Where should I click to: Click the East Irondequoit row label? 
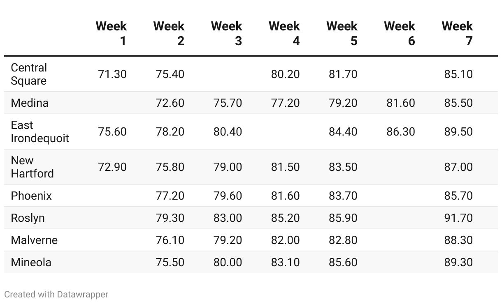(x=40, y=131)
